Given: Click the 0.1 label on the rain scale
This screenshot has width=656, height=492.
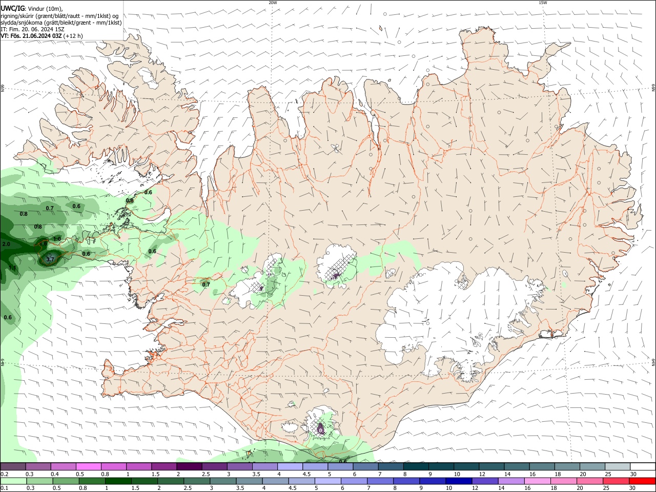Looking at the screenshot, I should tap(4, 488).
